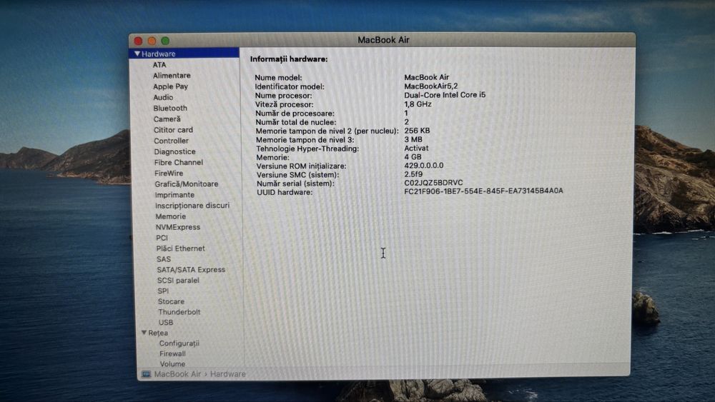The height and width of the screenshot is (402, 715).
Task: Click the Informații hardware heading
Action: click(x=289, y=59)
